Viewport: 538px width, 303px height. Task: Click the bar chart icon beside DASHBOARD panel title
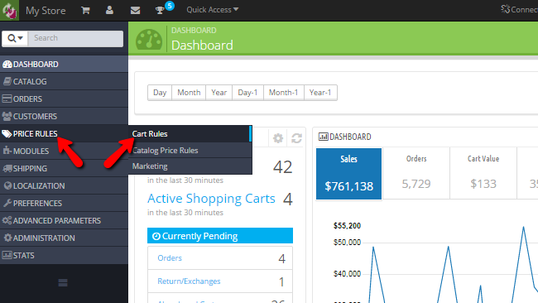tap(323, 137)
